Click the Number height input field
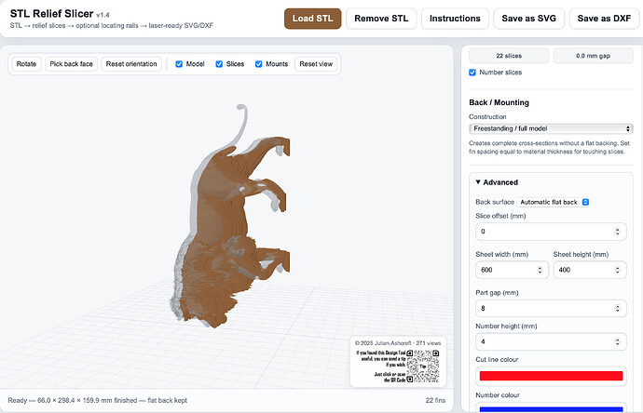This screenshot has width=643, height=413. tap(551, 341)
